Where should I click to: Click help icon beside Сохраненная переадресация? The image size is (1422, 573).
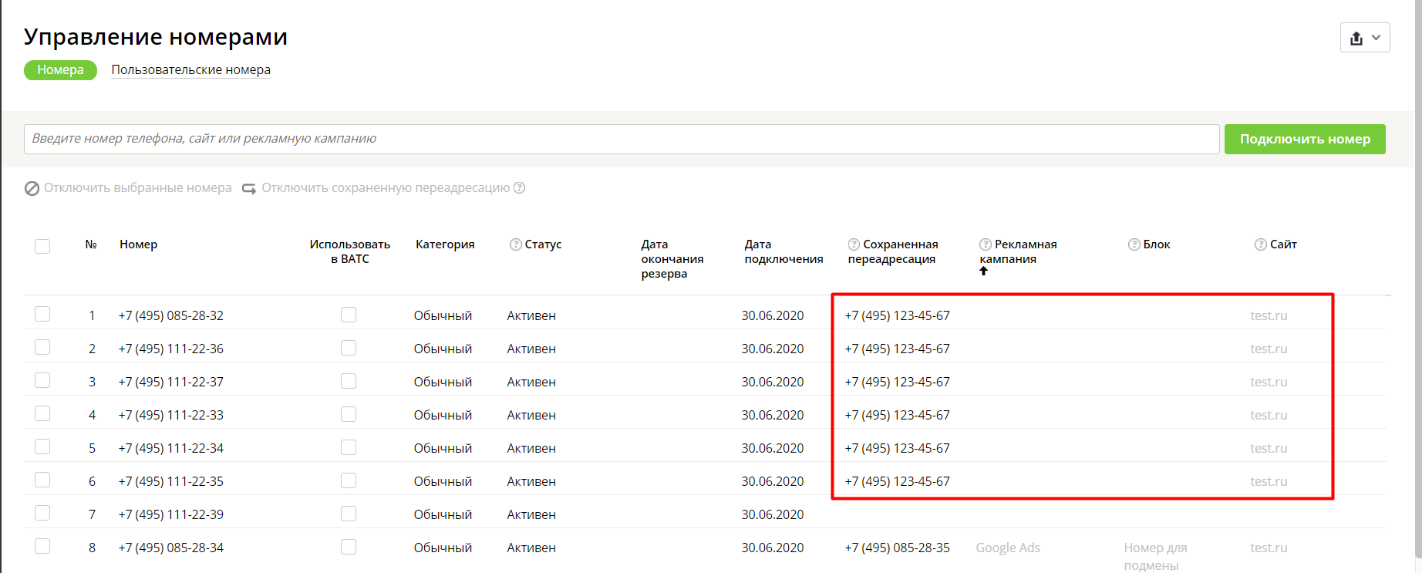[x=854, y=244]
